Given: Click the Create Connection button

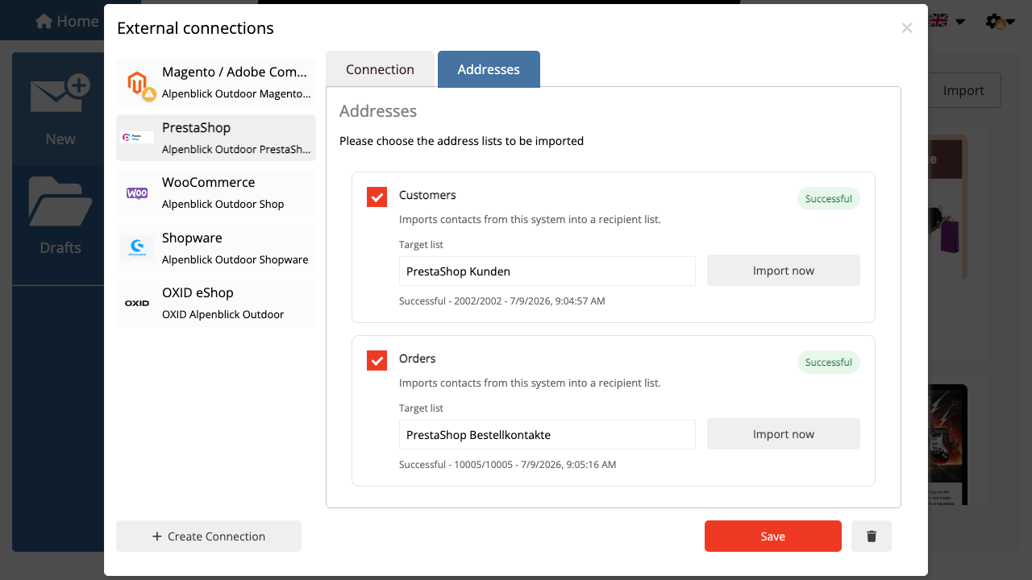Looking at the screenshot, I should (209, 536).
